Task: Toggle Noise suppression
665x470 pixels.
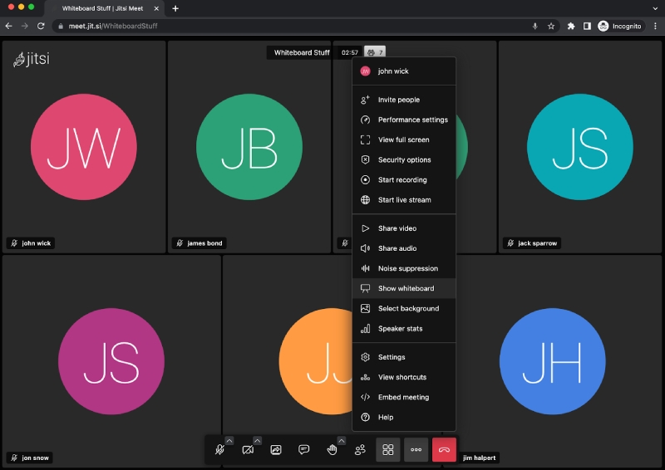Action: [404, 268]
